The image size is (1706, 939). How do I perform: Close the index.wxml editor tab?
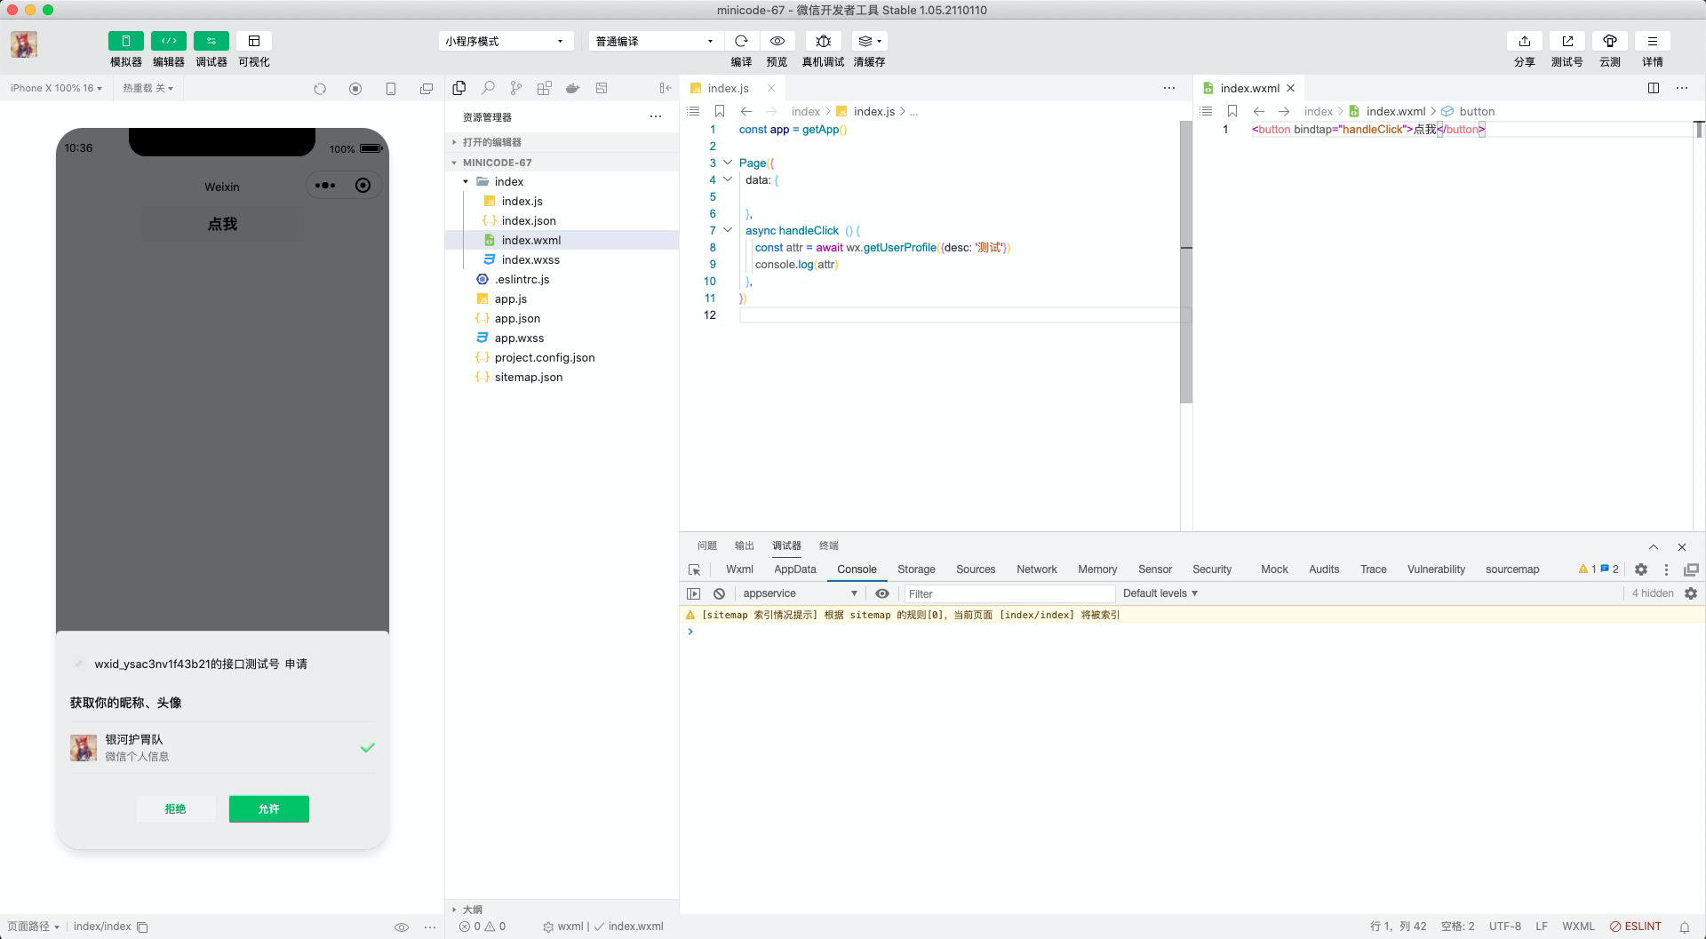[x=1291, y=88]
